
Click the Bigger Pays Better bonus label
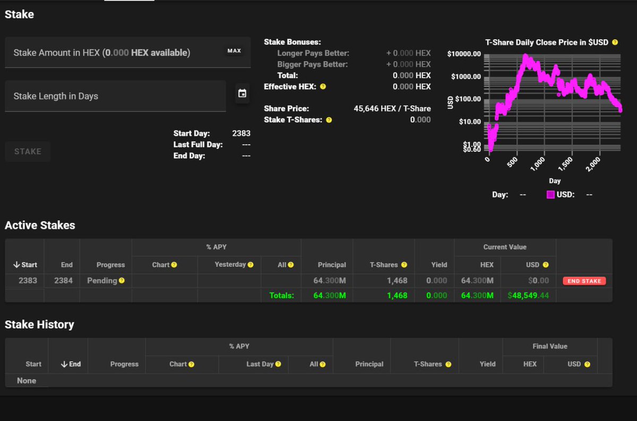point(313,64)
